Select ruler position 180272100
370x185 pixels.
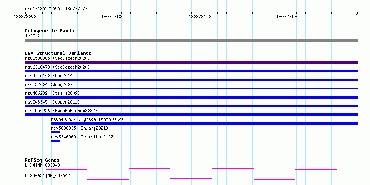coord(112,17)
